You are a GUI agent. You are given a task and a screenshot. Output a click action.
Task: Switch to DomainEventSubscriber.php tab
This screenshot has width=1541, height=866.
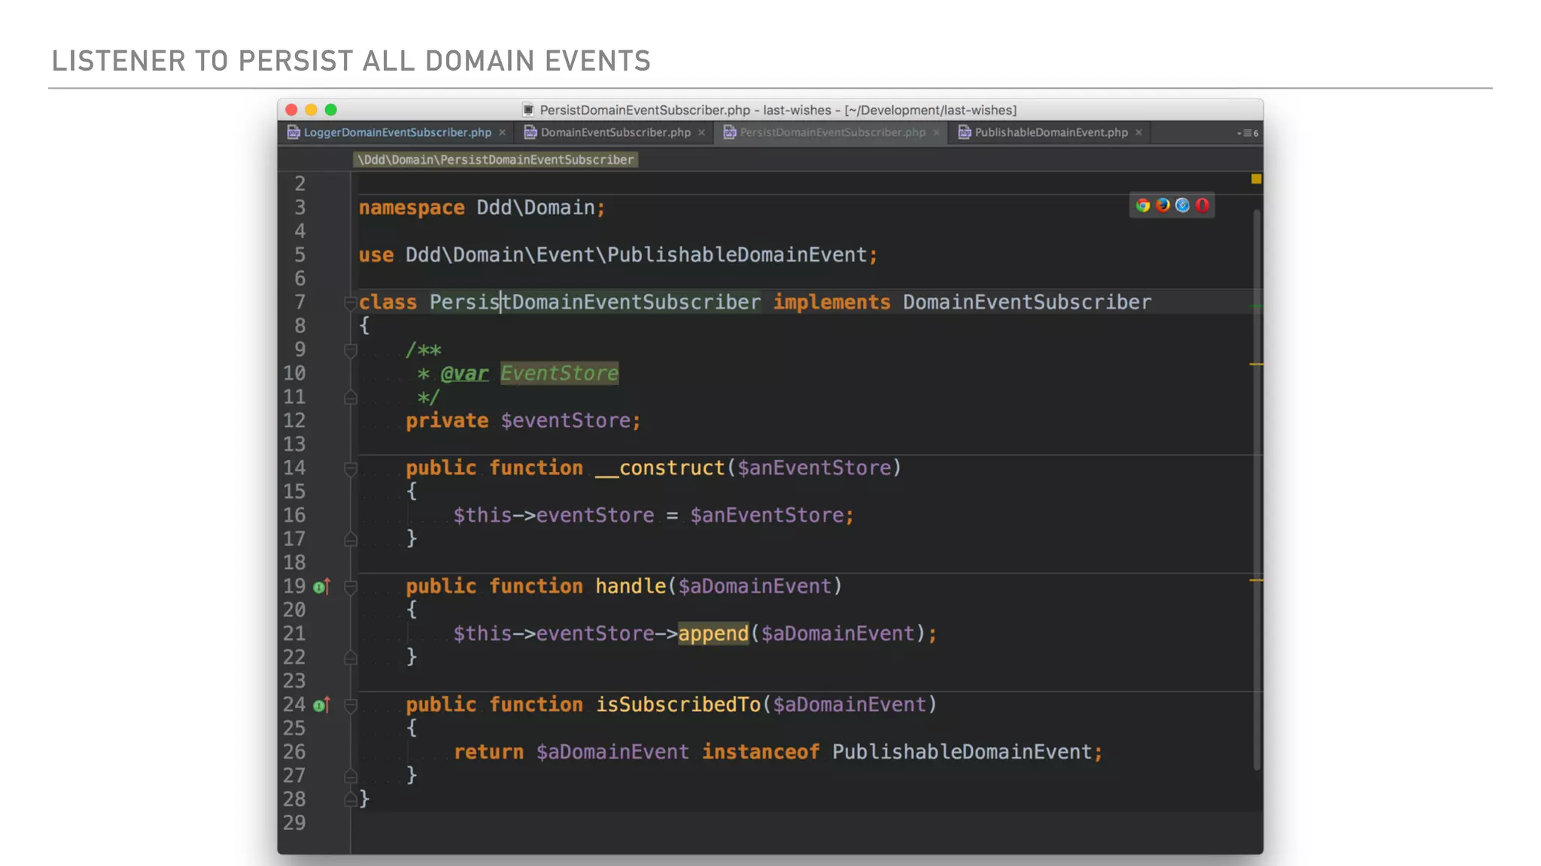[x=615, y=132]
